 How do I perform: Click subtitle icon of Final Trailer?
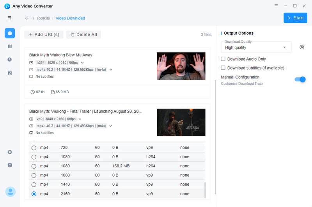[31, 133]
